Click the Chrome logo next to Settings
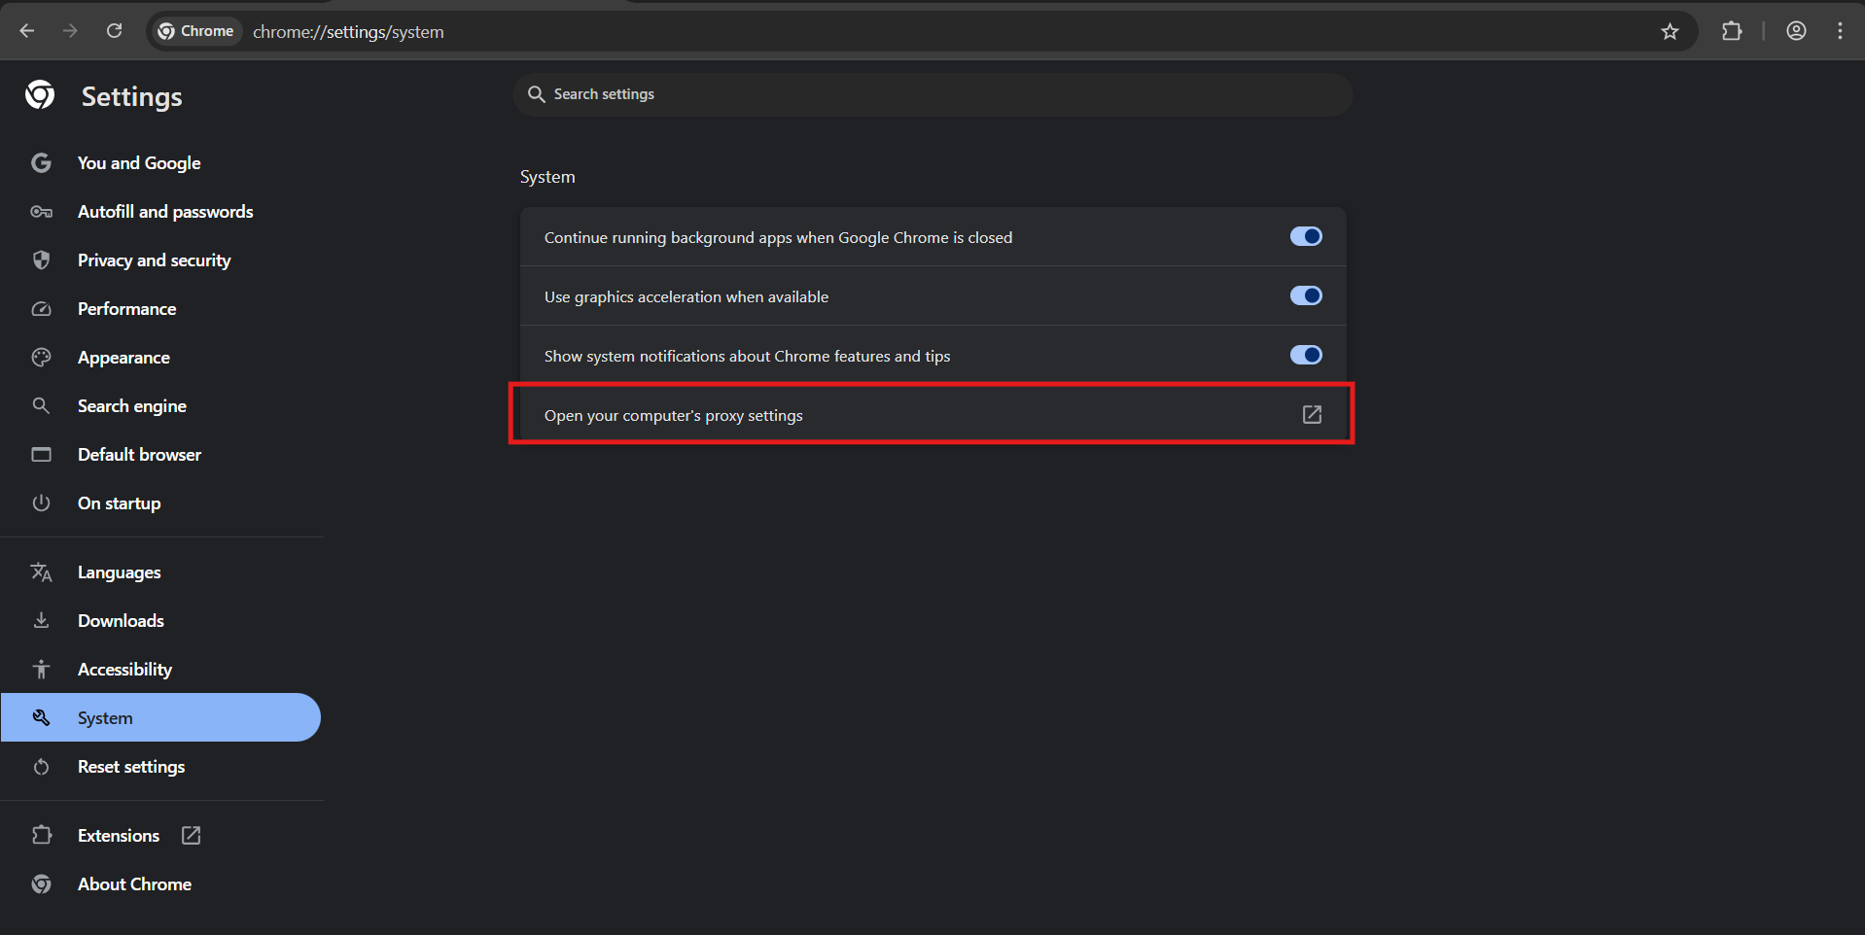The height and width of the screenshot is (935, 1865). click(x=40, y=95)
